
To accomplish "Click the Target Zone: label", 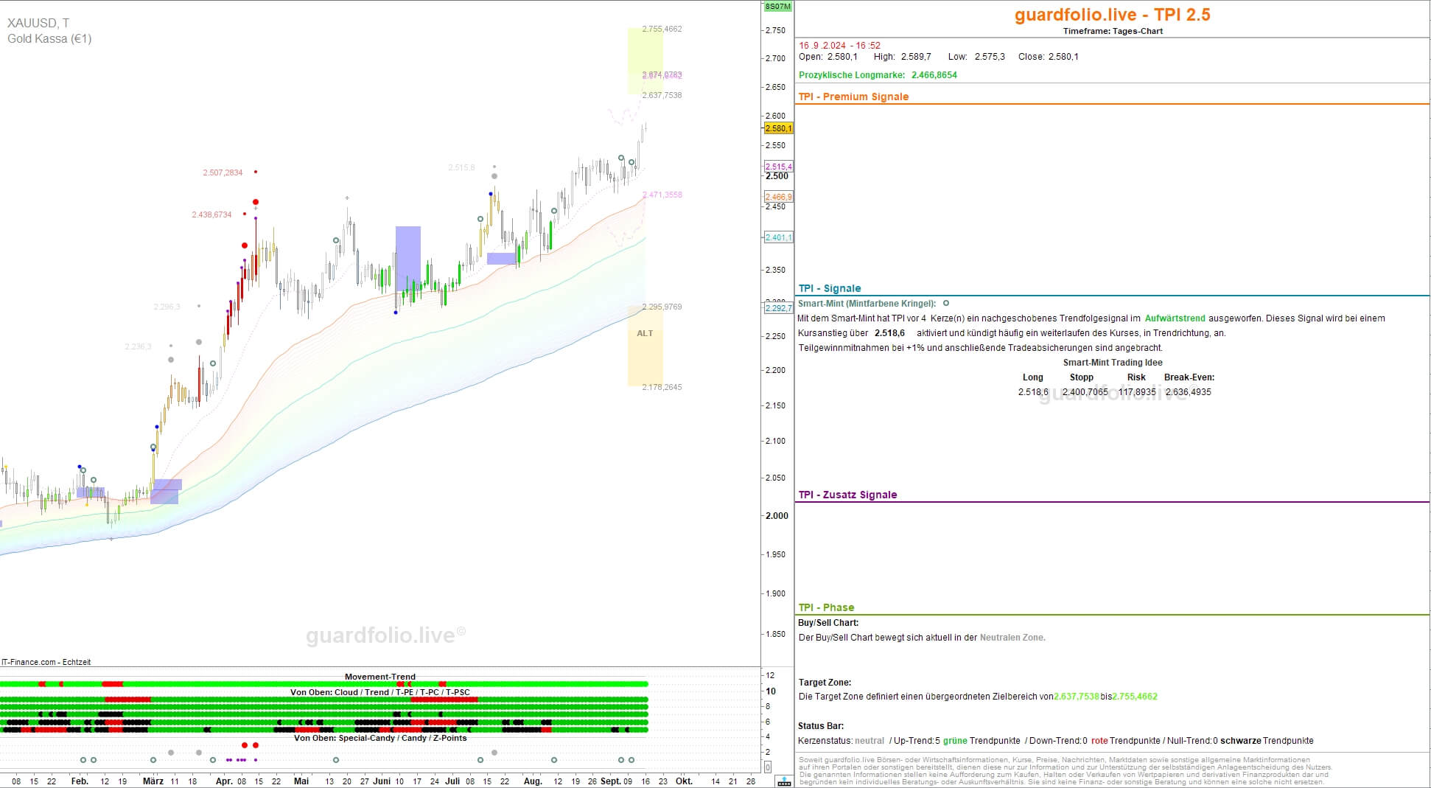I will click(x=825, y=683).
